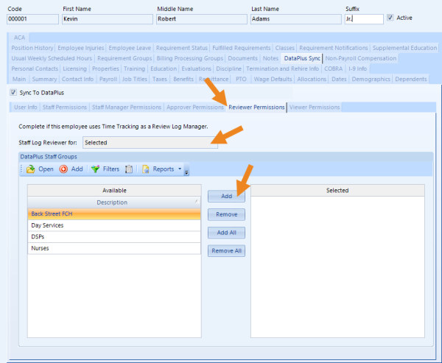Click the clipboard icon beside Filters
This screenshot has height=363, width=442.
pos(129,169)
